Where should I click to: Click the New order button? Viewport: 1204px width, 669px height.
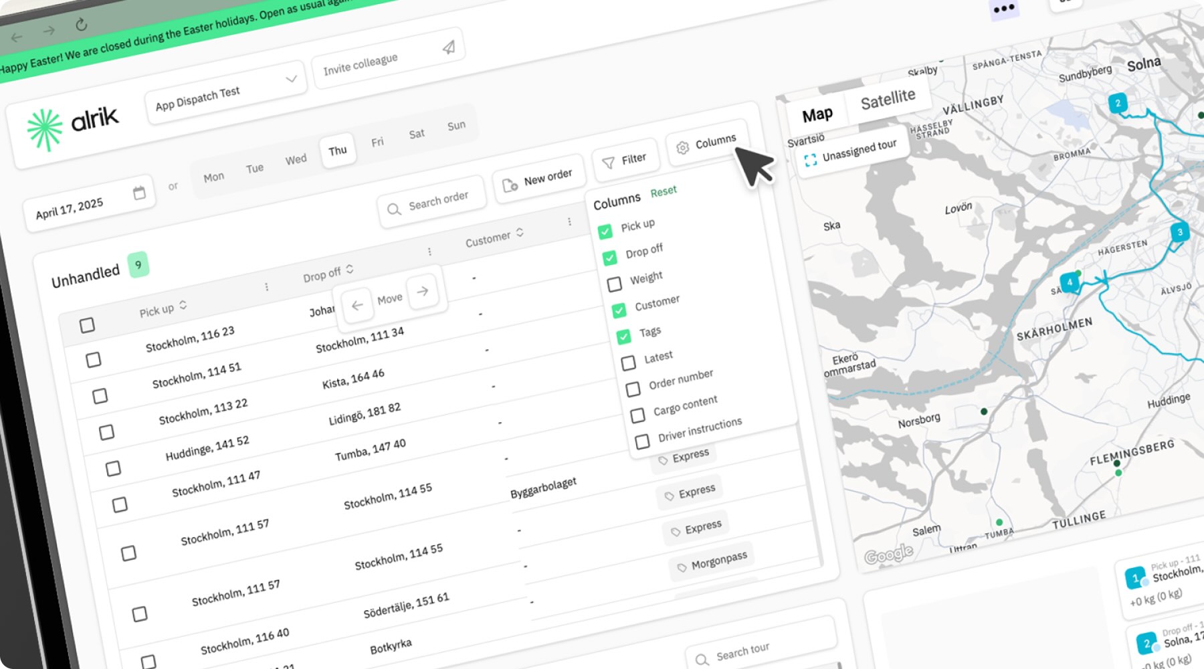(538, 179)
